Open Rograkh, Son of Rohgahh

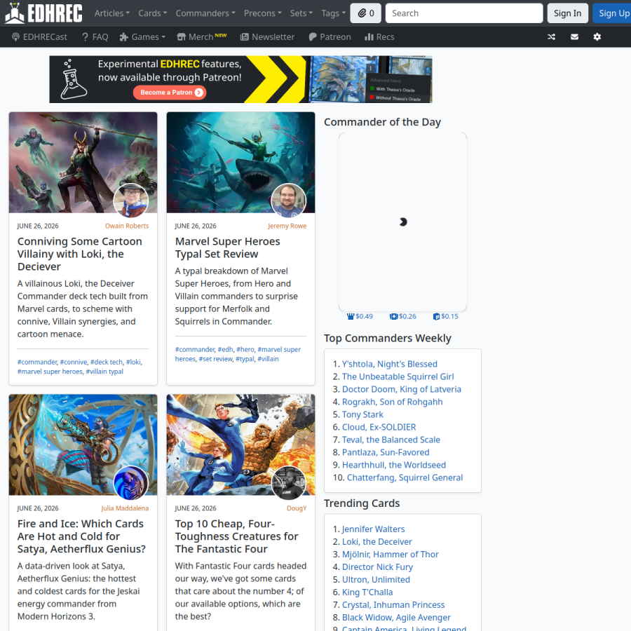click(x=393, y=402)
